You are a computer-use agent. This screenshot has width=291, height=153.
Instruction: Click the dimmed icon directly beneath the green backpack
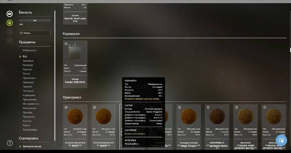[x=10, y=31]
